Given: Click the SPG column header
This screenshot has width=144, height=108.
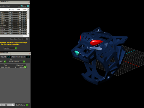Looking at the screenshot, I should (25, 10).
